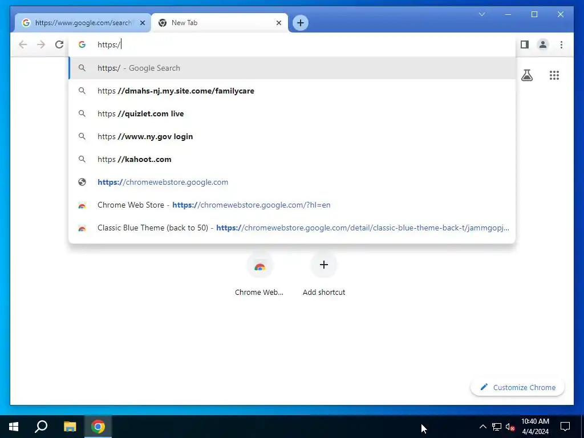Screen dimensions: 584x438
Task: Click the browser back arrow
Action: (23, 44)
